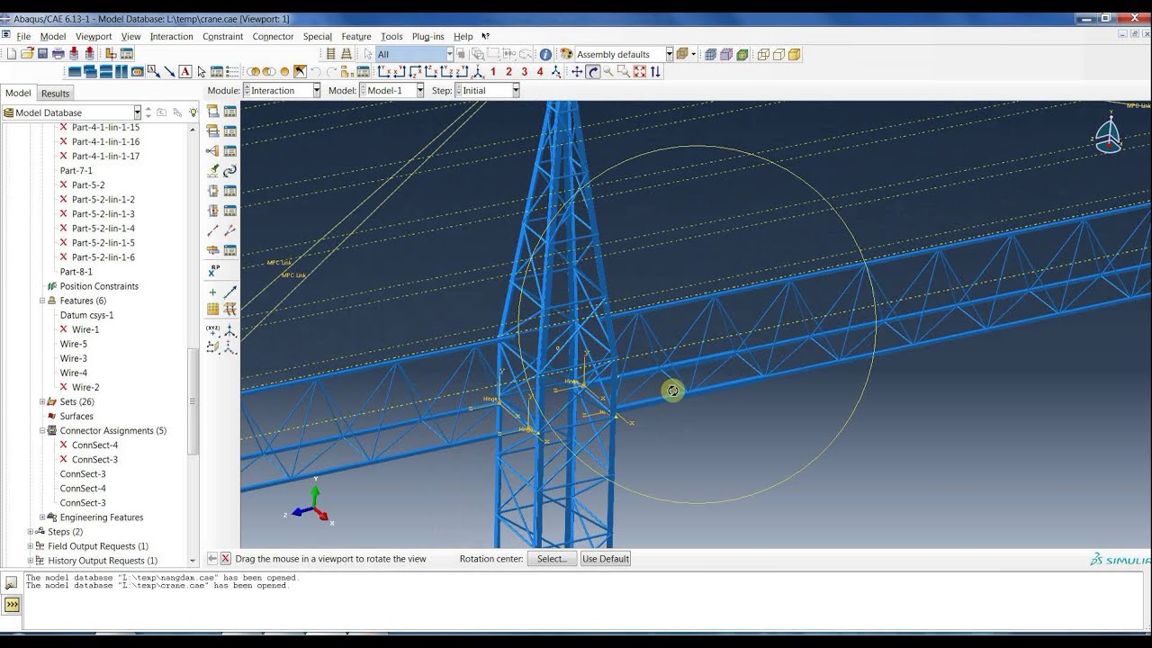
Task: Click the Save Model Database icon
Action: (42, 54)
